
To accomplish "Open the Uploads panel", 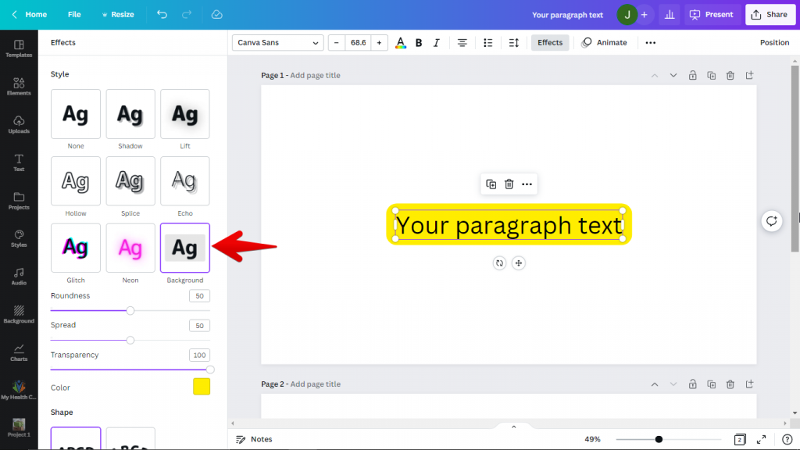I will [17, 123].
